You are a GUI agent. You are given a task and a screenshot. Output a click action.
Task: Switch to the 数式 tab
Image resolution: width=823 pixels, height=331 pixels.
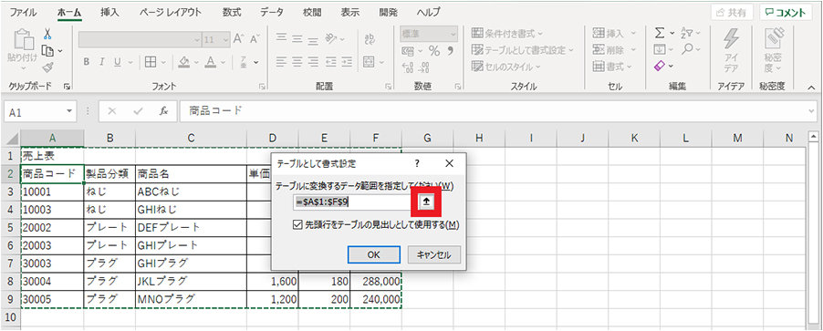(232, 13)
